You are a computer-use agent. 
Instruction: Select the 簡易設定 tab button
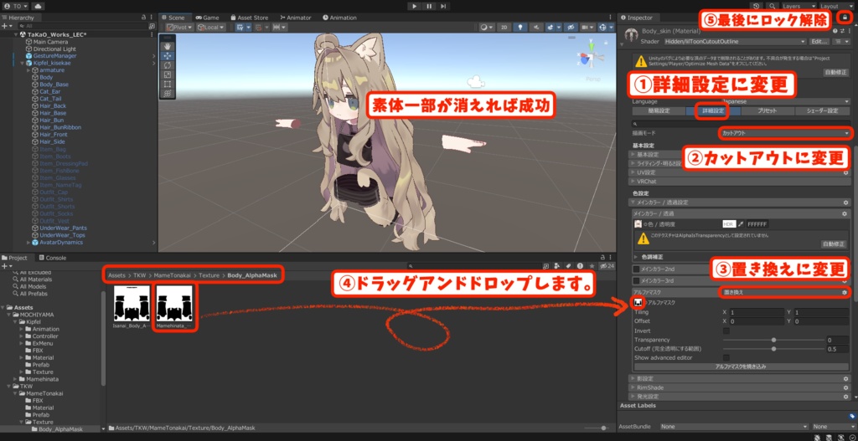(659, 111)
